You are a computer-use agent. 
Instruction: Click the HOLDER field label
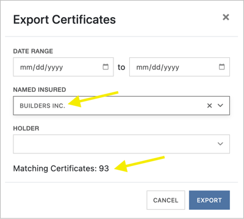(x=26, y=128)
